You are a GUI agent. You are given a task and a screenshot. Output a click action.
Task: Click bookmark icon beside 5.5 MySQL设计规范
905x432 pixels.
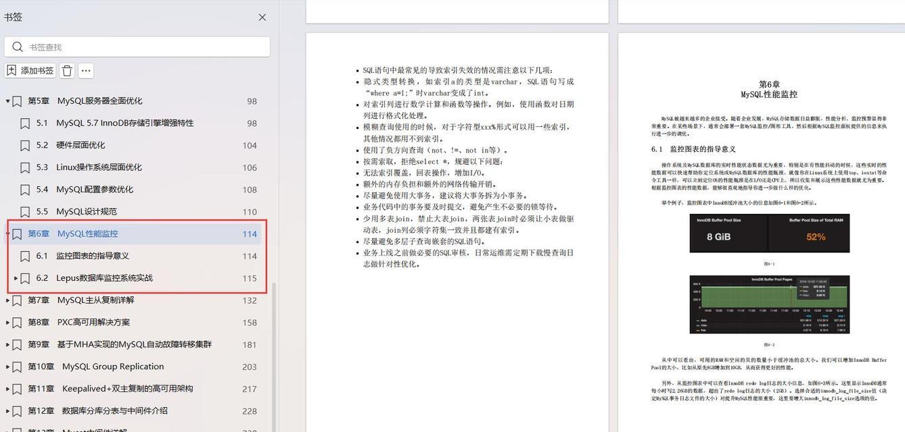point(25,212)
